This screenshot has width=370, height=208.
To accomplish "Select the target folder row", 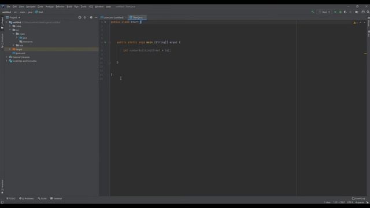I will point(51,49).
